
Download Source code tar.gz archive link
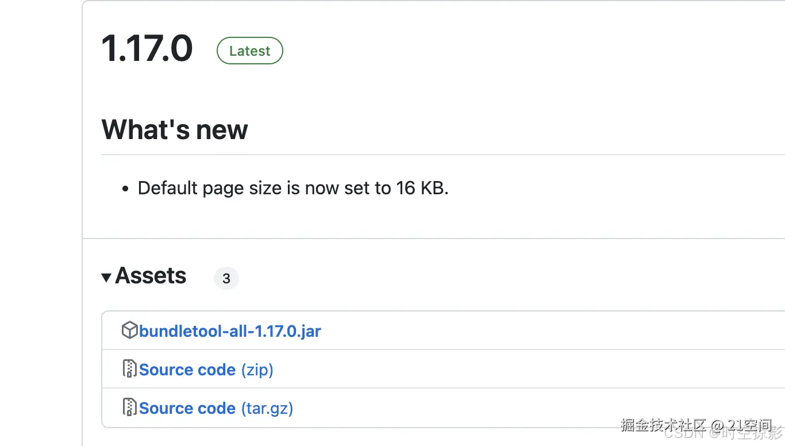pyautogui.click(x=187, y=408)
